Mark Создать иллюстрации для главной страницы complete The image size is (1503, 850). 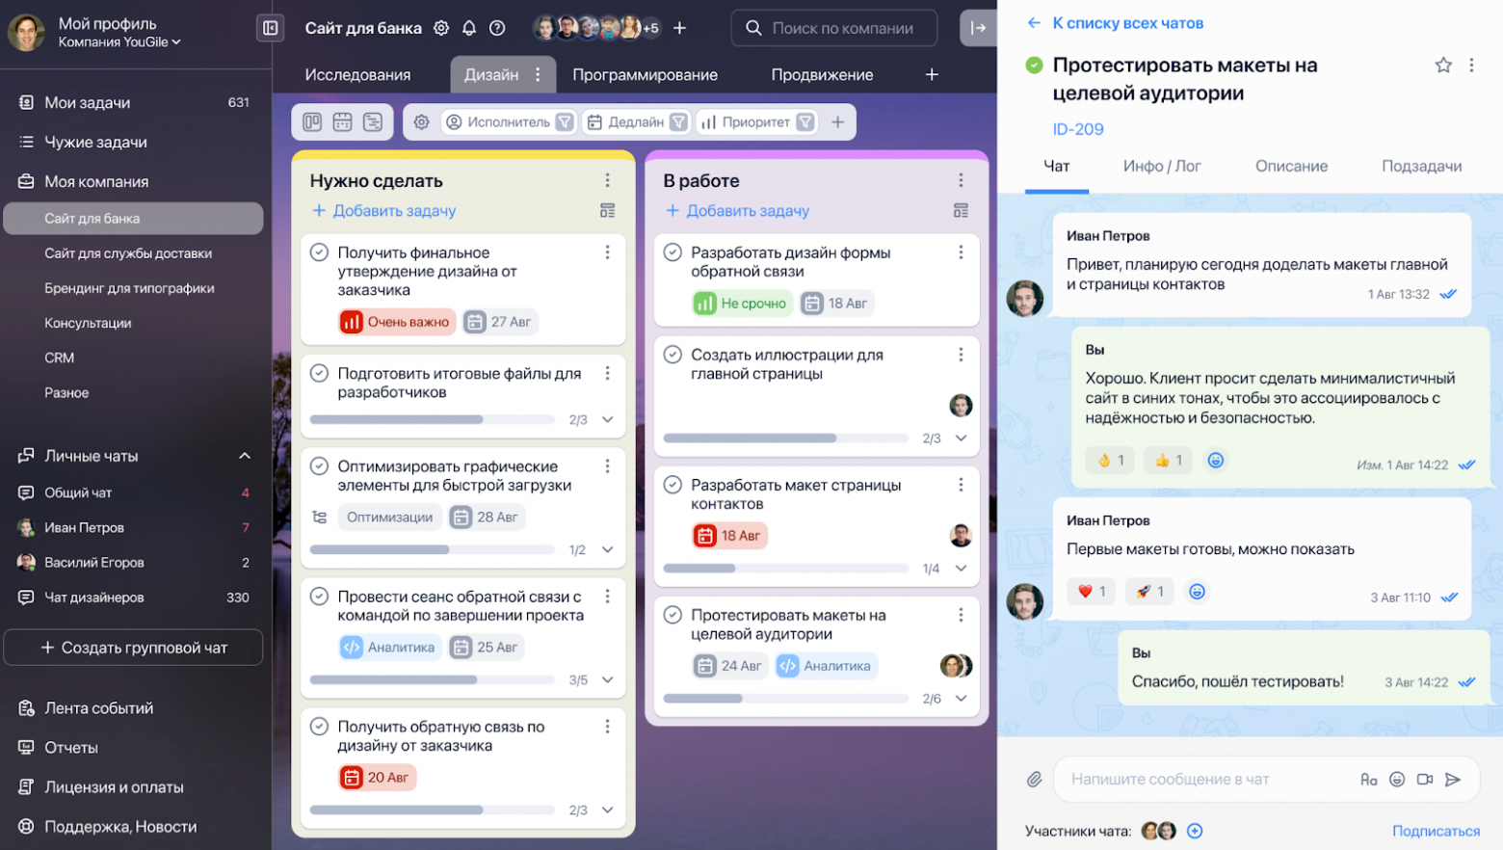tap(672, 355)
